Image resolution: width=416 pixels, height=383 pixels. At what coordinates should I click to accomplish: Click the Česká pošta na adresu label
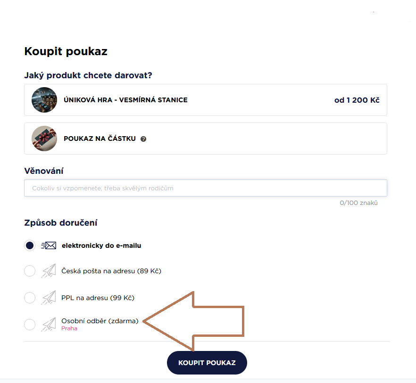click(111, 271)
